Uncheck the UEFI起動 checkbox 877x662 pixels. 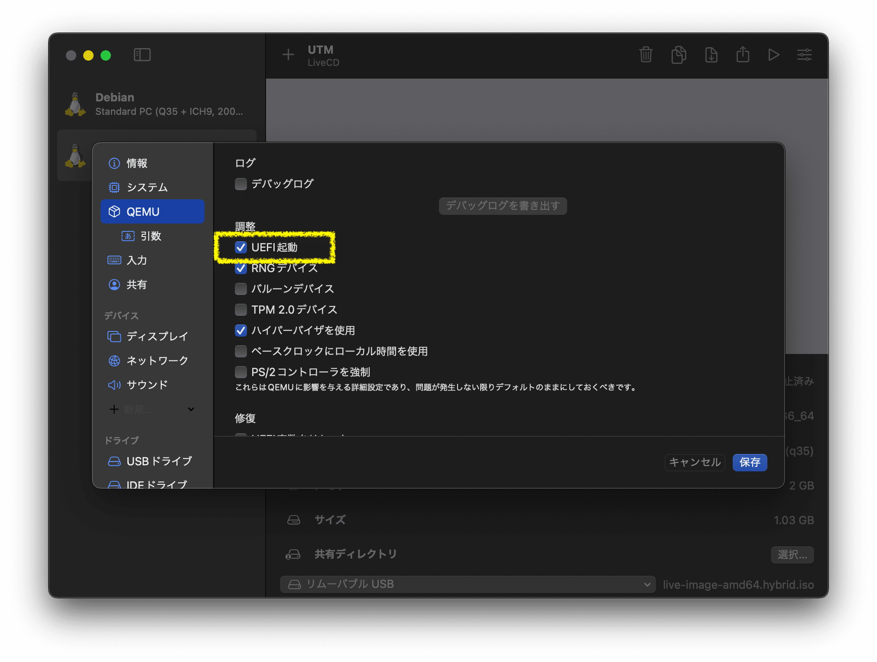241,247
